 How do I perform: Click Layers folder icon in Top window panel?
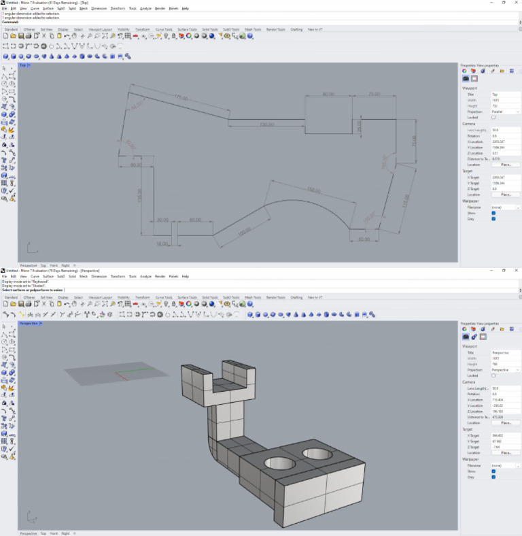(x=502, y=71)
